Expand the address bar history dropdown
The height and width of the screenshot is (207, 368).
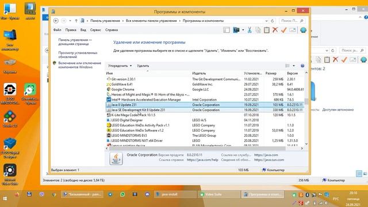tap(266, 21)
